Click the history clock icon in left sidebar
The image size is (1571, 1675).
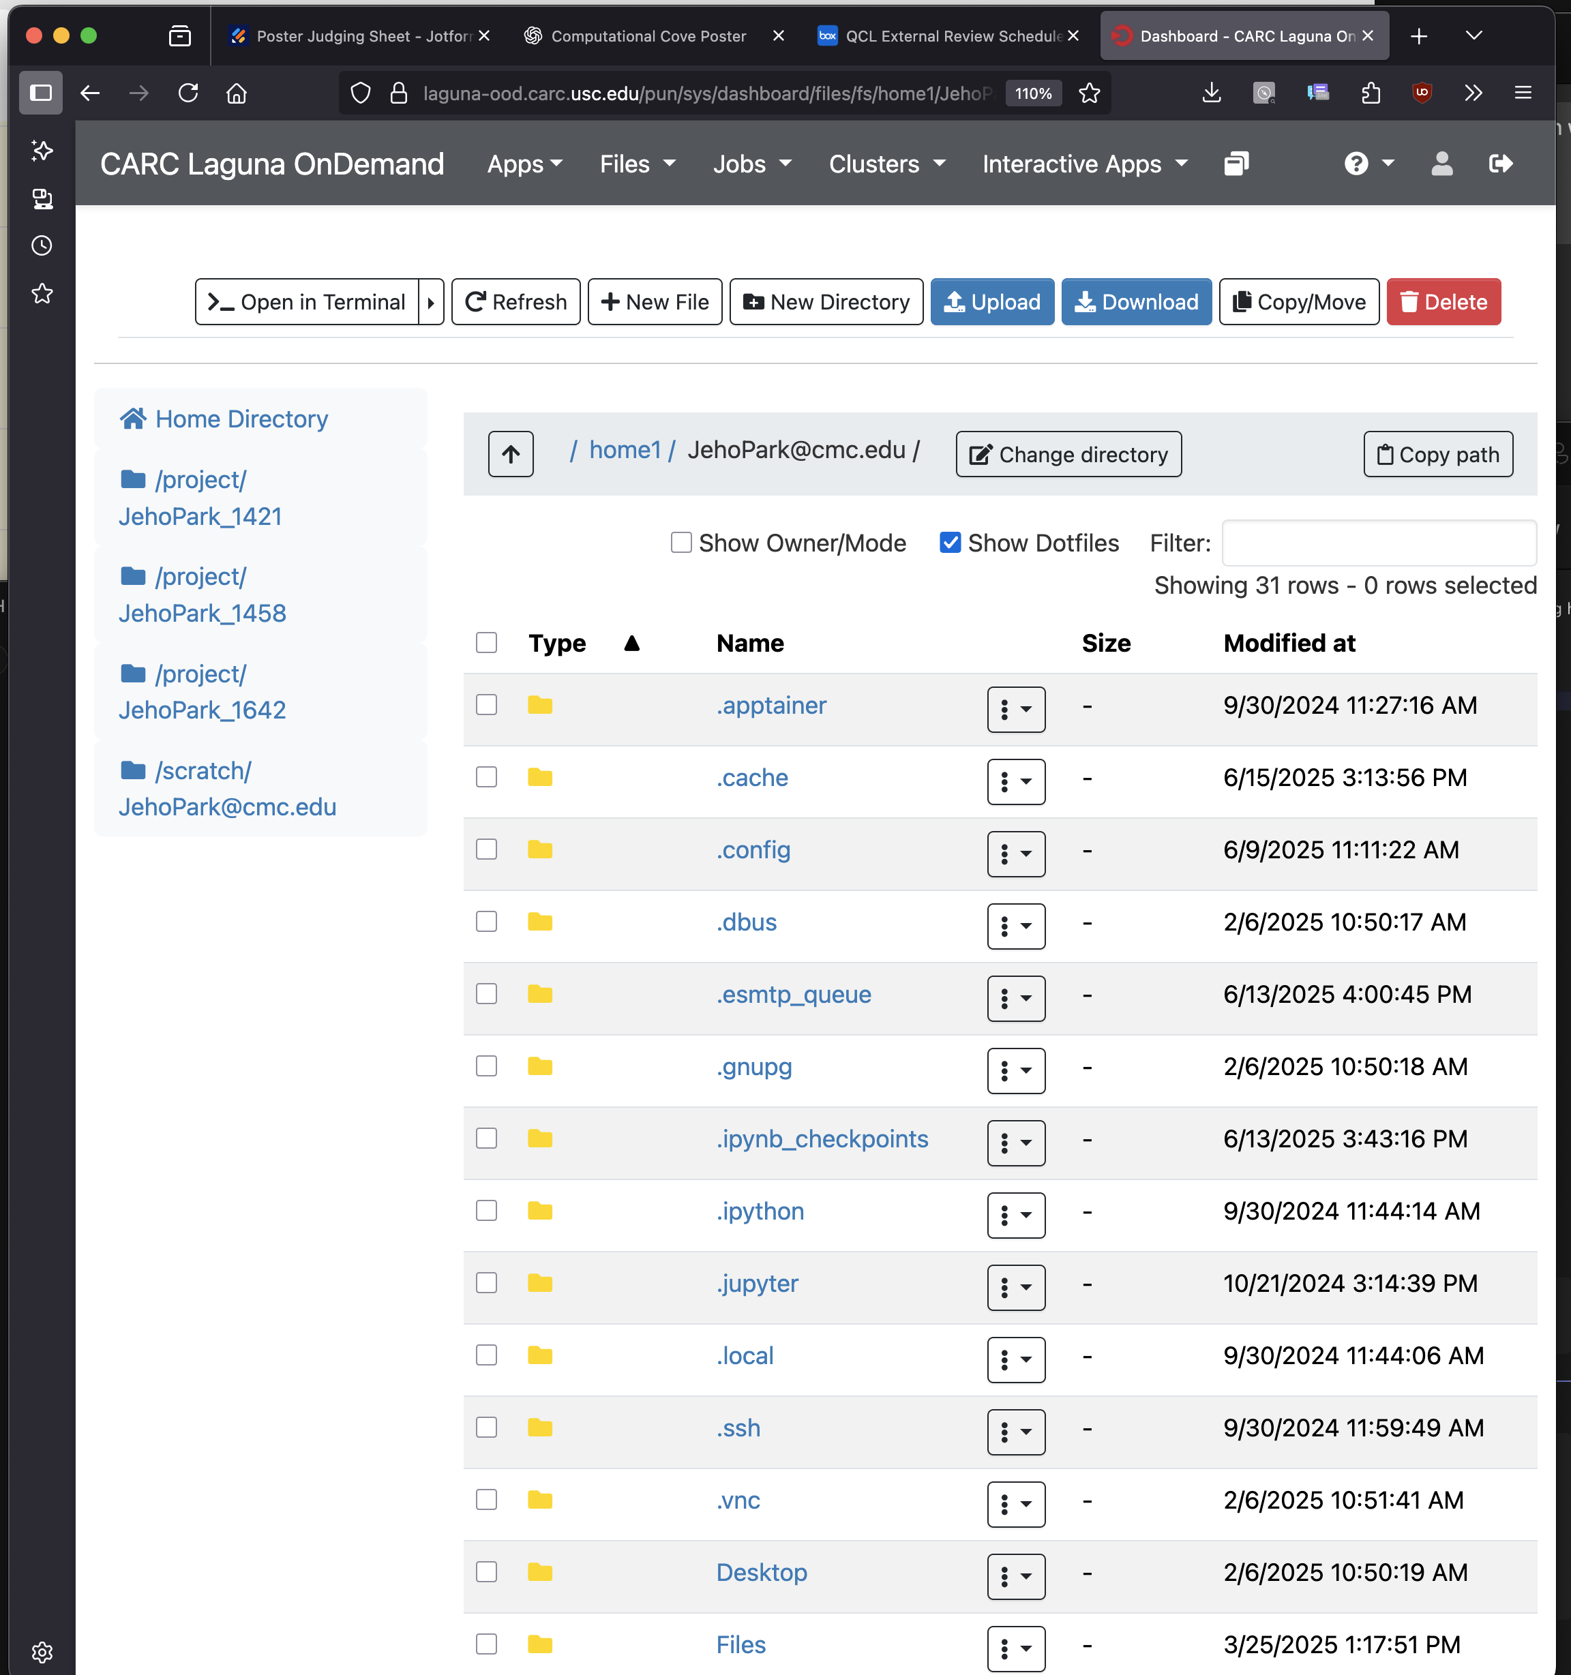(x=42, y=245)
